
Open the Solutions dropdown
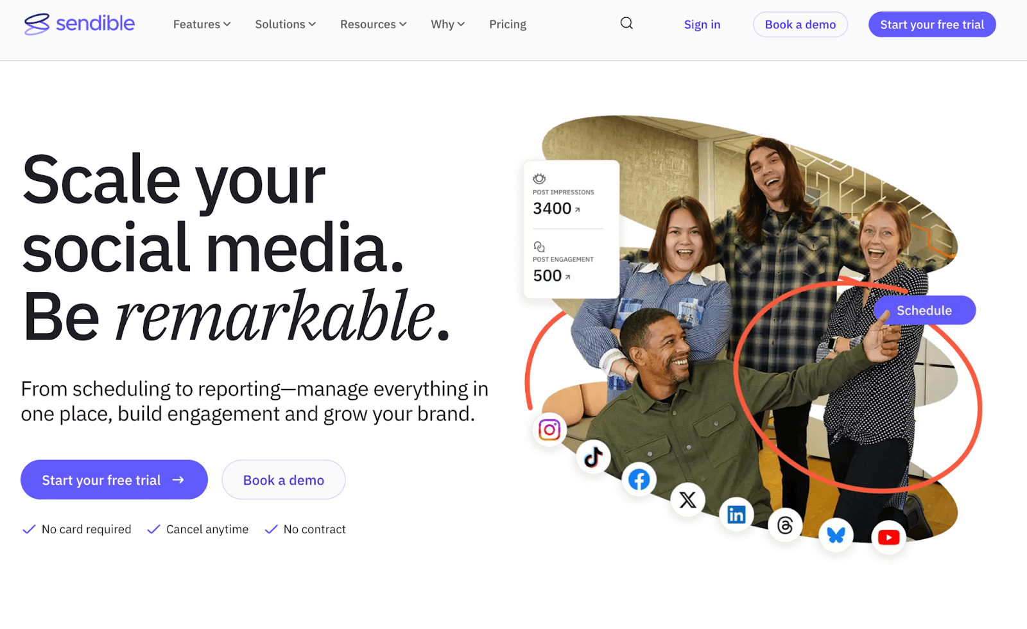285,24
